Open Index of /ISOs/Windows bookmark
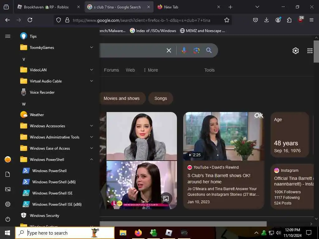The width and height of the screenshot is (319, 239). [153, 31]
